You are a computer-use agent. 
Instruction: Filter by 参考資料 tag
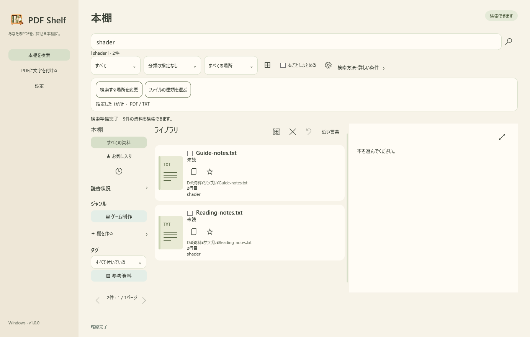click(x=119, y=276)
